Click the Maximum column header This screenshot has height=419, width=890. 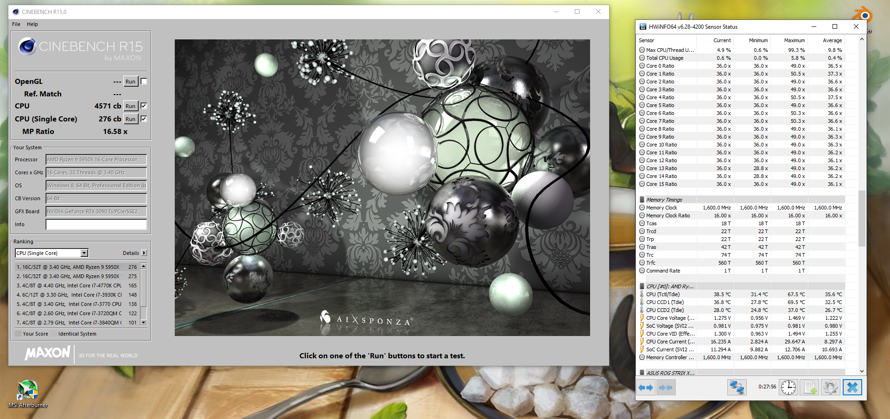(x=795, y=40)
